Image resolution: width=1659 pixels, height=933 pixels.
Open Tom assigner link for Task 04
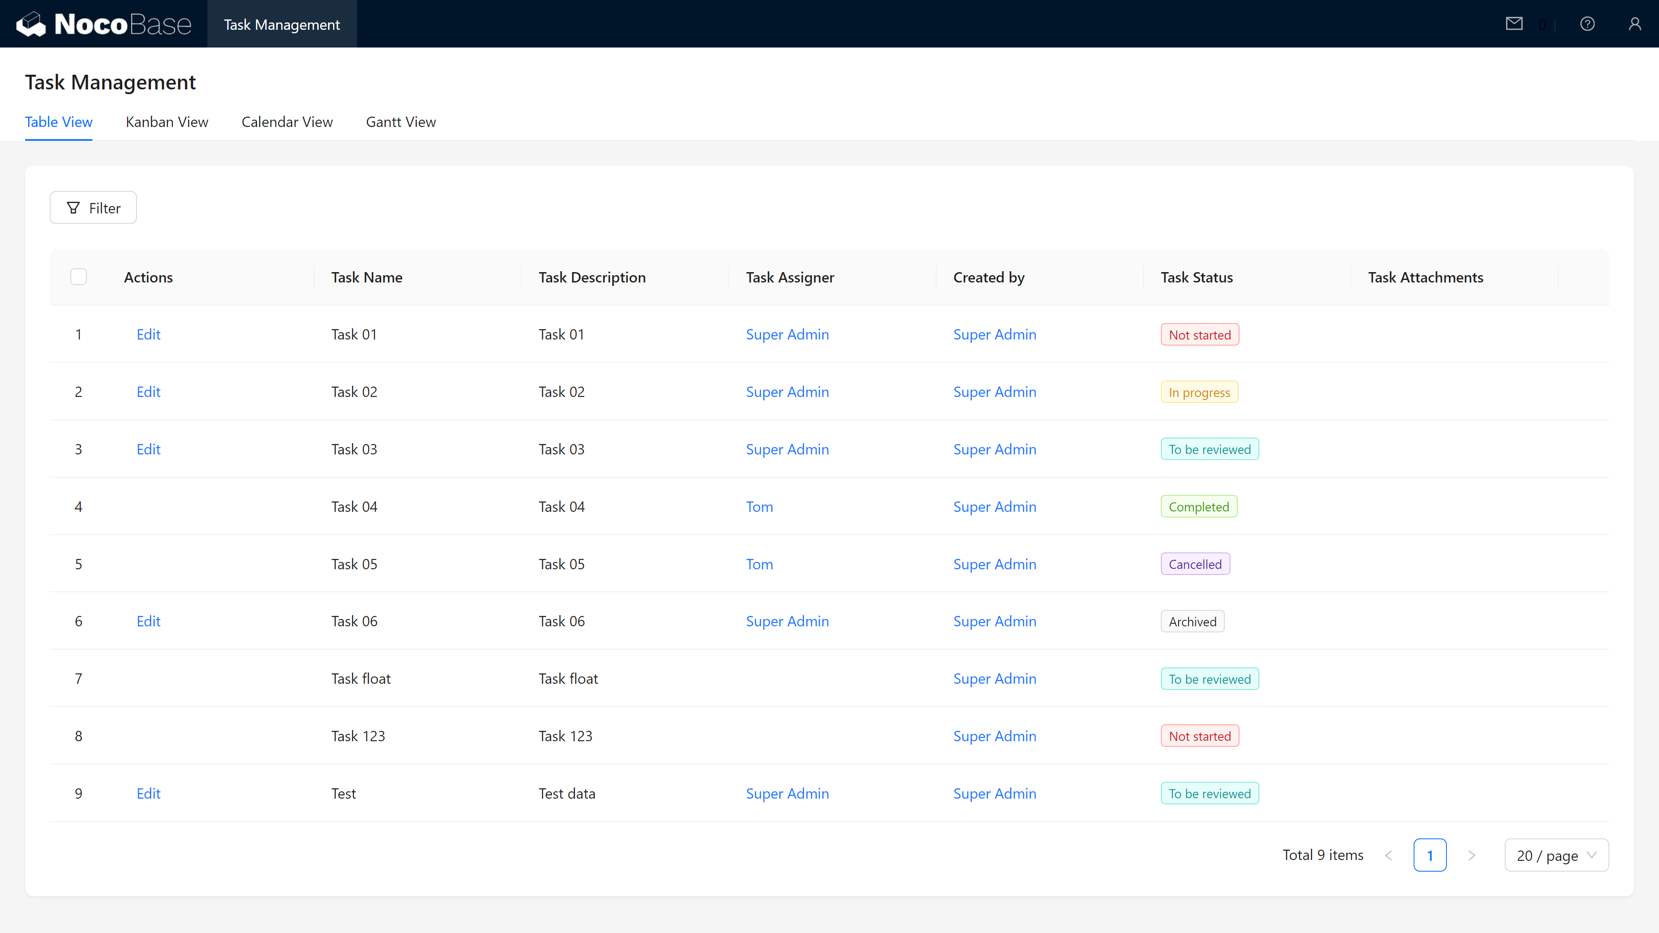760,507
